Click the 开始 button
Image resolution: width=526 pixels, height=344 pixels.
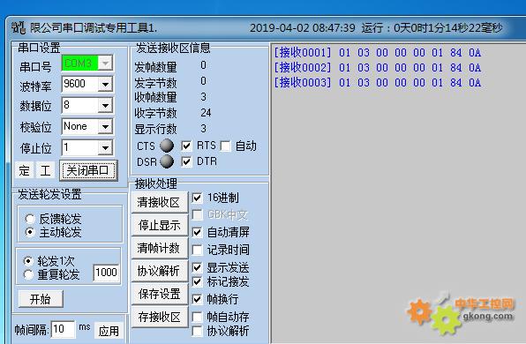[41, 299]
